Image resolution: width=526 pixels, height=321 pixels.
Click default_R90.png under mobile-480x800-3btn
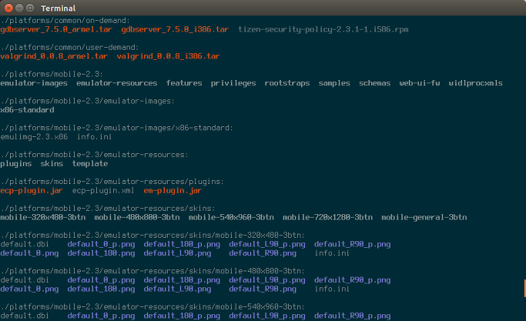point(263,289)
